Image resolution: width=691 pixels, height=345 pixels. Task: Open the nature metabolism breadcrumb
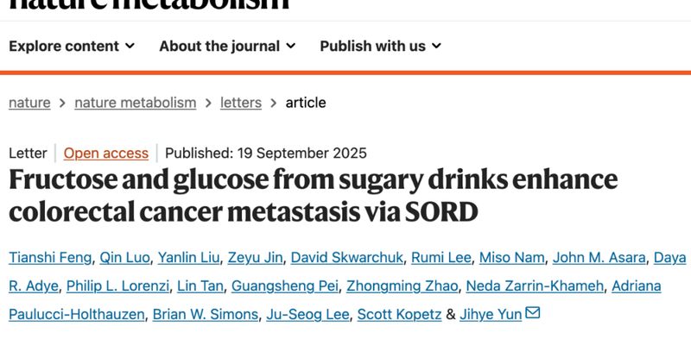[x=136, y=103]
